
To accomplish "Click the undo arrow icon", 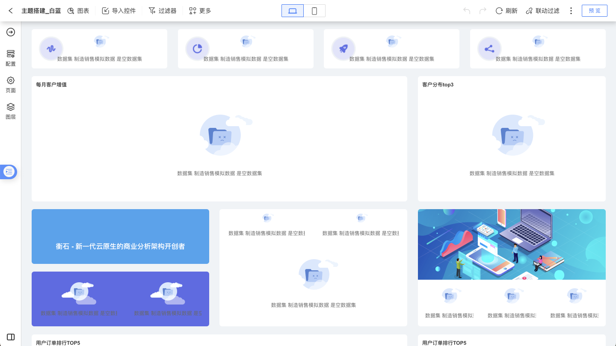I will 467,11.
